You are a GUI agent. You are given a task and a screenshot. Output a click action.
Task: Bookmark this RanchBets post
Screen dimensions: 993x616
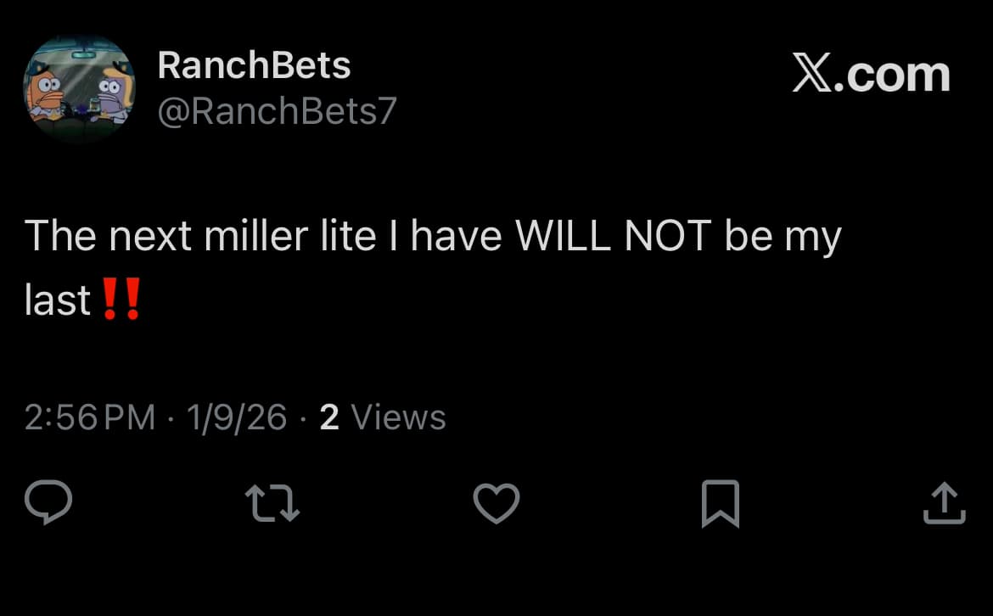tap(721, 503)
